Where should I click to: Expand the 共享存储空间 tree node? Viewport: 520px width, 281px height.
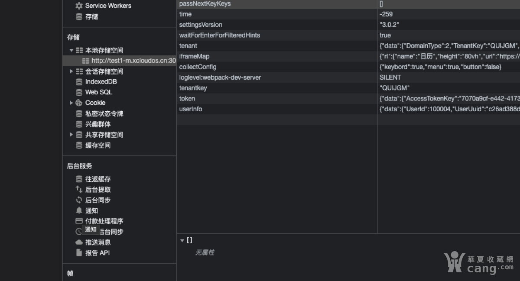tap(71, 135)
